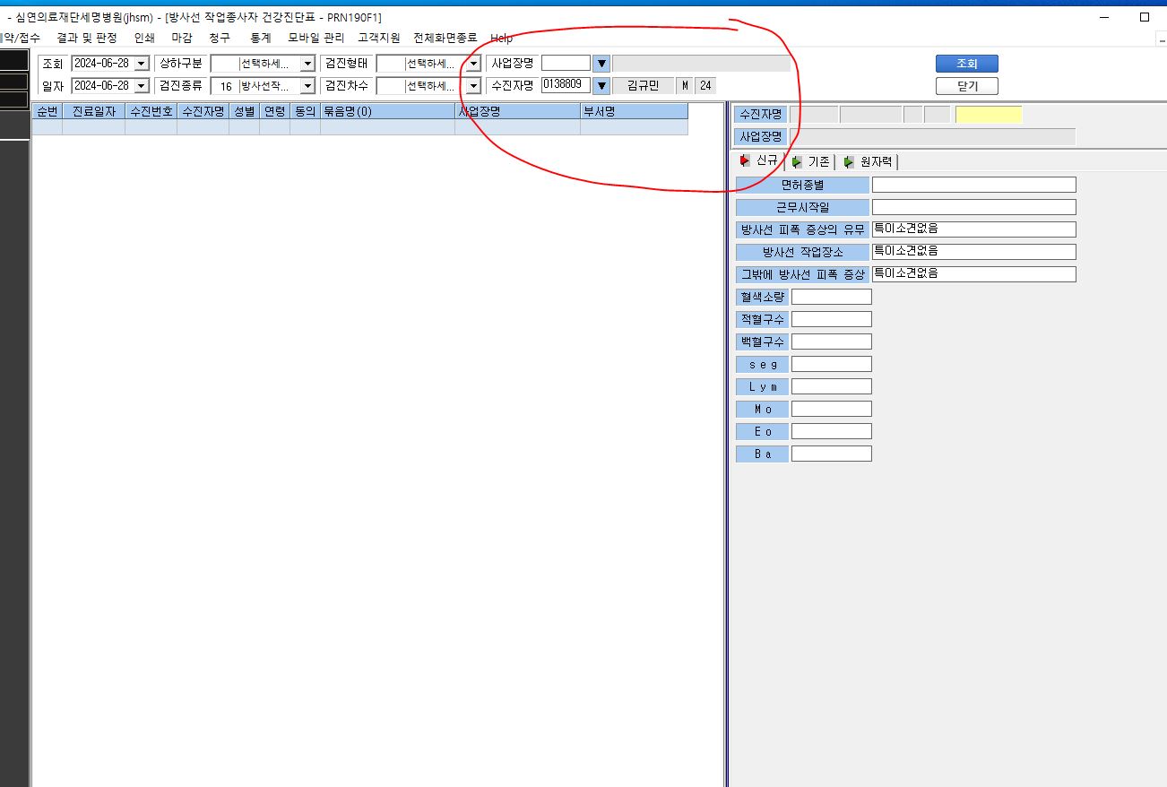This screenshot has height=787, width=1167.
Task: Expand the 조회 start date dropdown
Action: coord(142,64)
